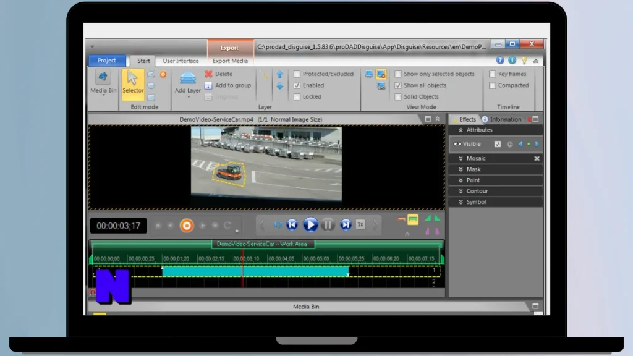Open the quick access toolbar dropdown

(93, 46)
